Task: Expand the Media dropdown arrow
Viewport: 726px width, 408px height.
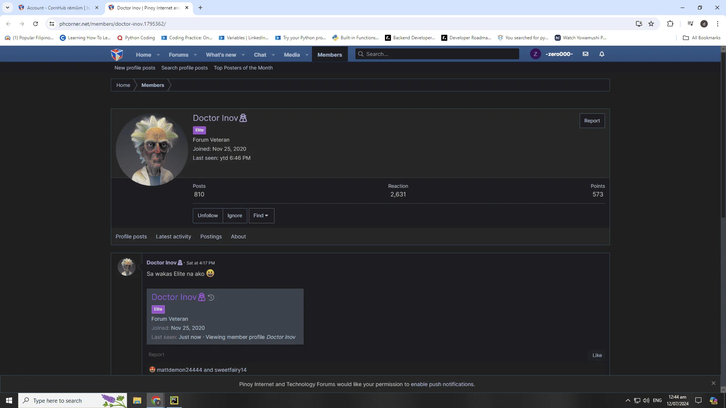Action: pos(307,55)
